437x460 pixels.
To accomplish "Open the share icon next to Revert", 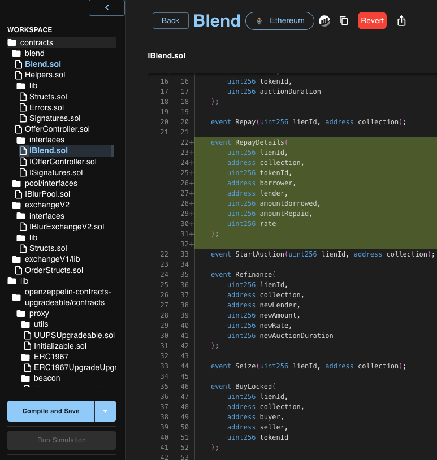I will 401,20.
